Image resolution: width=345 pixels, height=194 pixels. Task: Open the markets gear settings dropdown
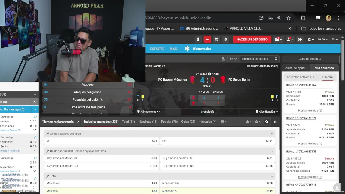tap(258, 122)
